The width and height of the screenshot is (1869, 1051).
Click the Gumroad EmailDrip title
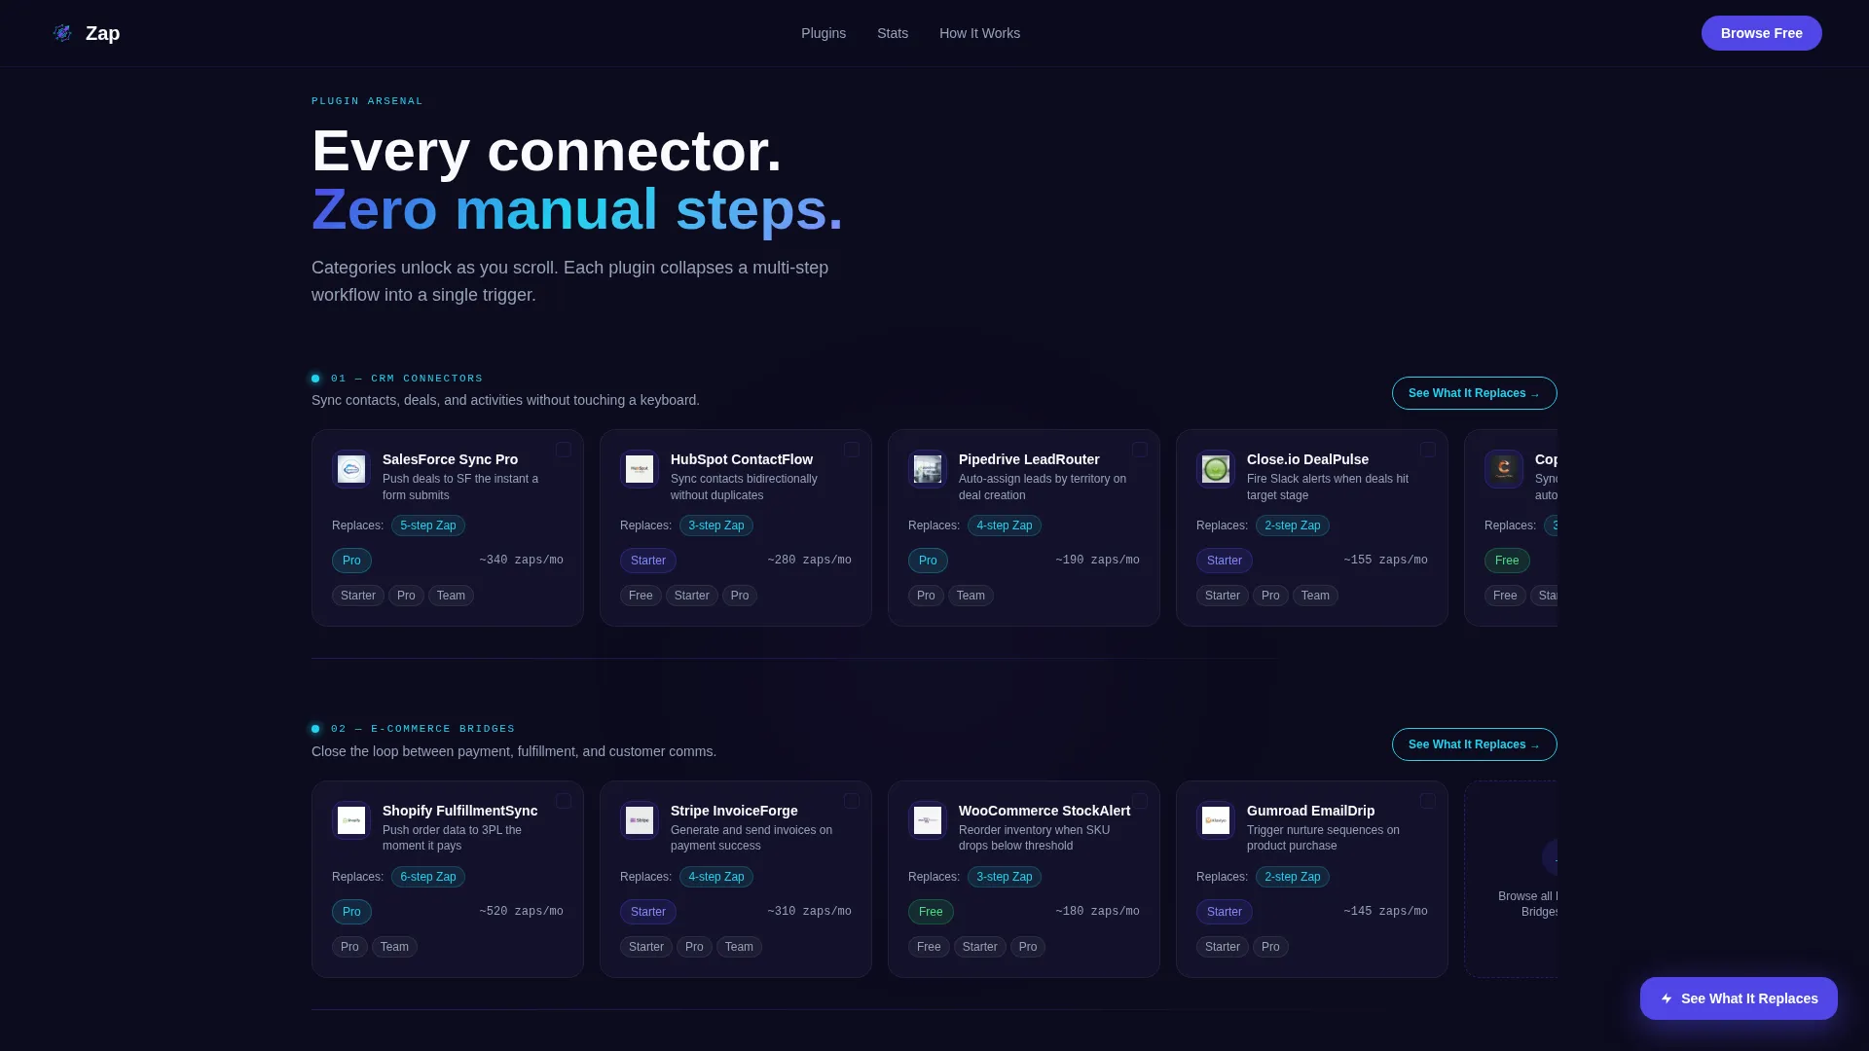coord(1310,811)
